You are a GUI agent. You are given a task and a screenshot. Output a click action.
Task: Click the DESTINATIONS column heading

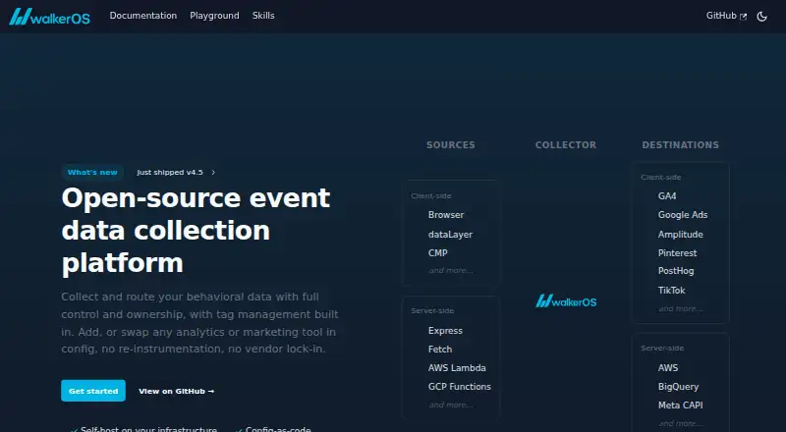[680, 145]
